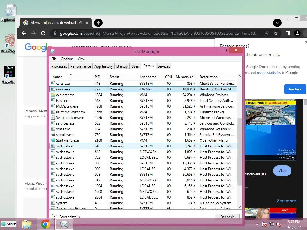Open Chrome tab search dropdown
The width and height of the screenshot is (307, 230).
(x=277, y=23)
